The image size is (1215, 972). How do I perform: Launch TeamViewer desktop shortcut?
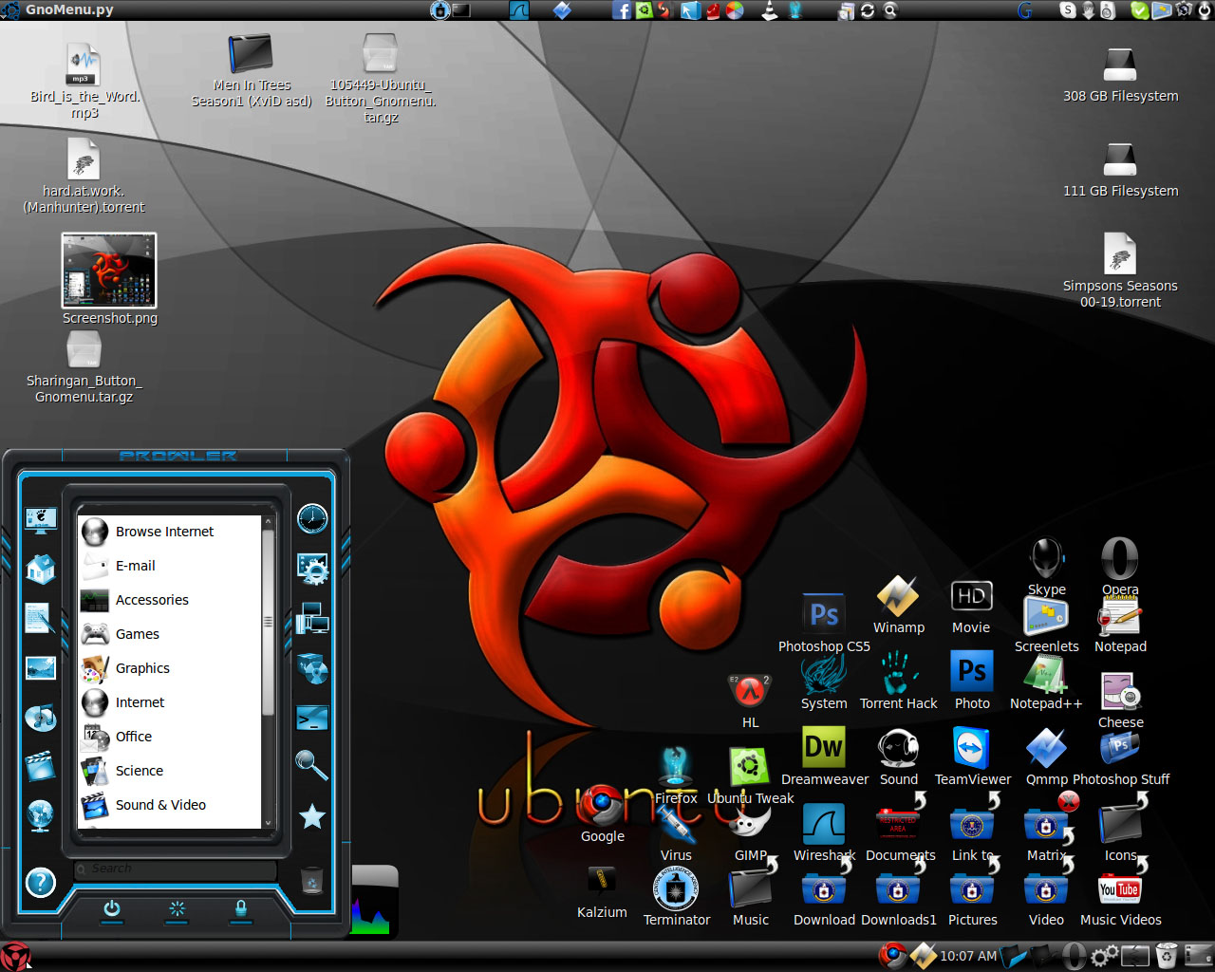(x=972, y=757)
